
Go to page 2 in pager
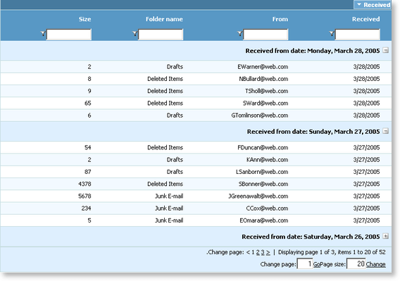258,252
